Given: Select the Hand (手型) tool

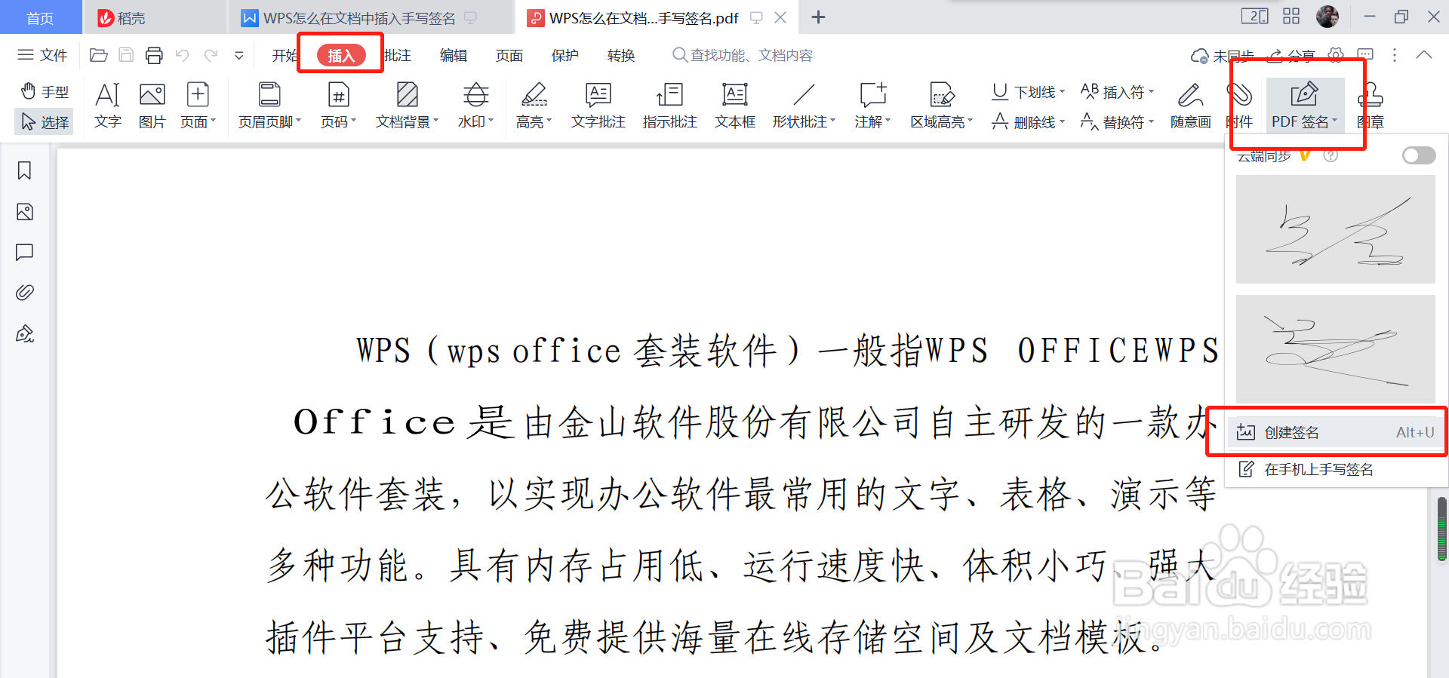Looking at the screenshot, I should (44, 92).
